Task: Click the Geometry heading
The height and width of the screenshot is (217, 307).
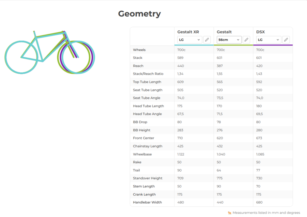Action: (139, 14)
